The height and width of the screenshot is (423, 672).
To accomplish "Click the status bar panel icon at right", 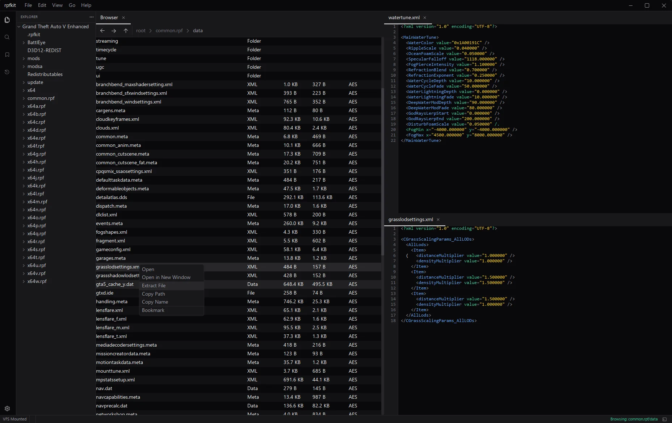I will (x=664, y=419).
